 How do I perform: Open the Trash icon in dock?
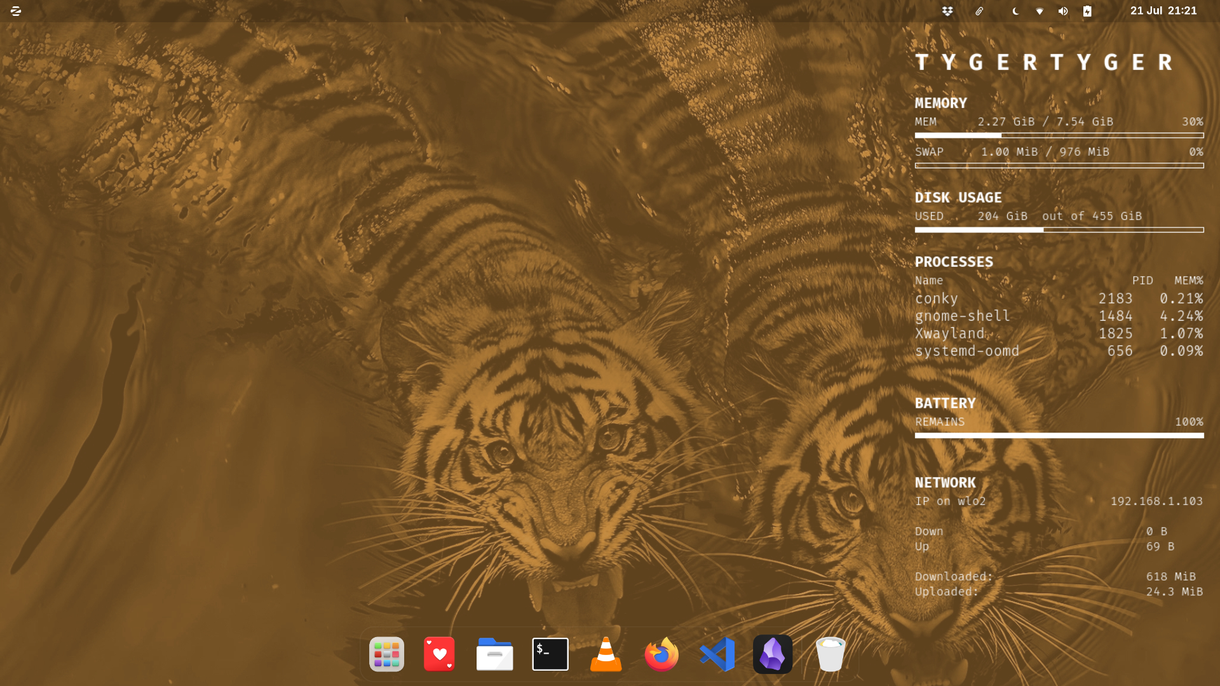(x=830, y=654)
